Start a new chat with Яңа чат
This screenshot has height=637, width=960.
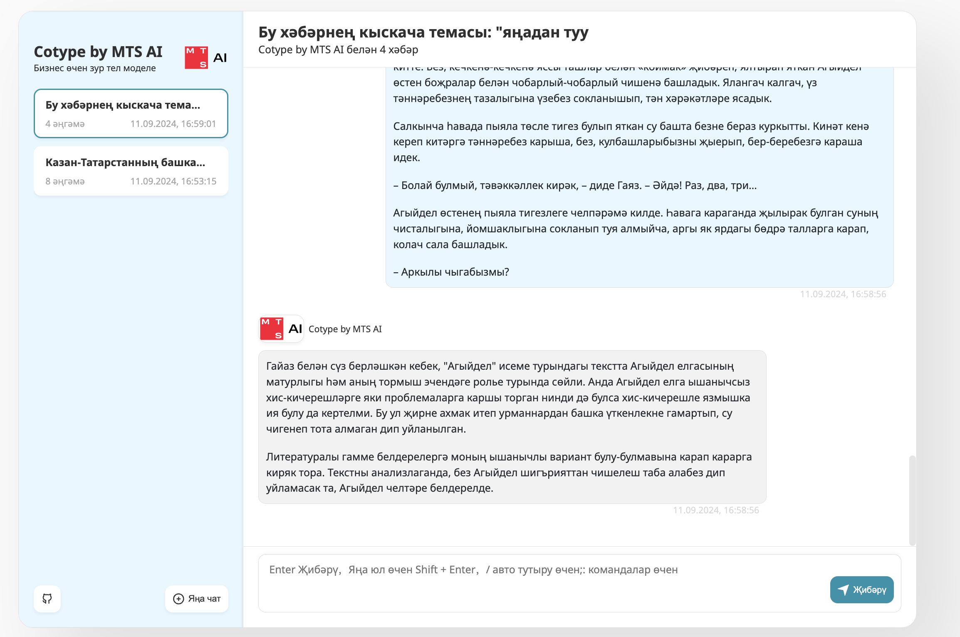[197, 599]
